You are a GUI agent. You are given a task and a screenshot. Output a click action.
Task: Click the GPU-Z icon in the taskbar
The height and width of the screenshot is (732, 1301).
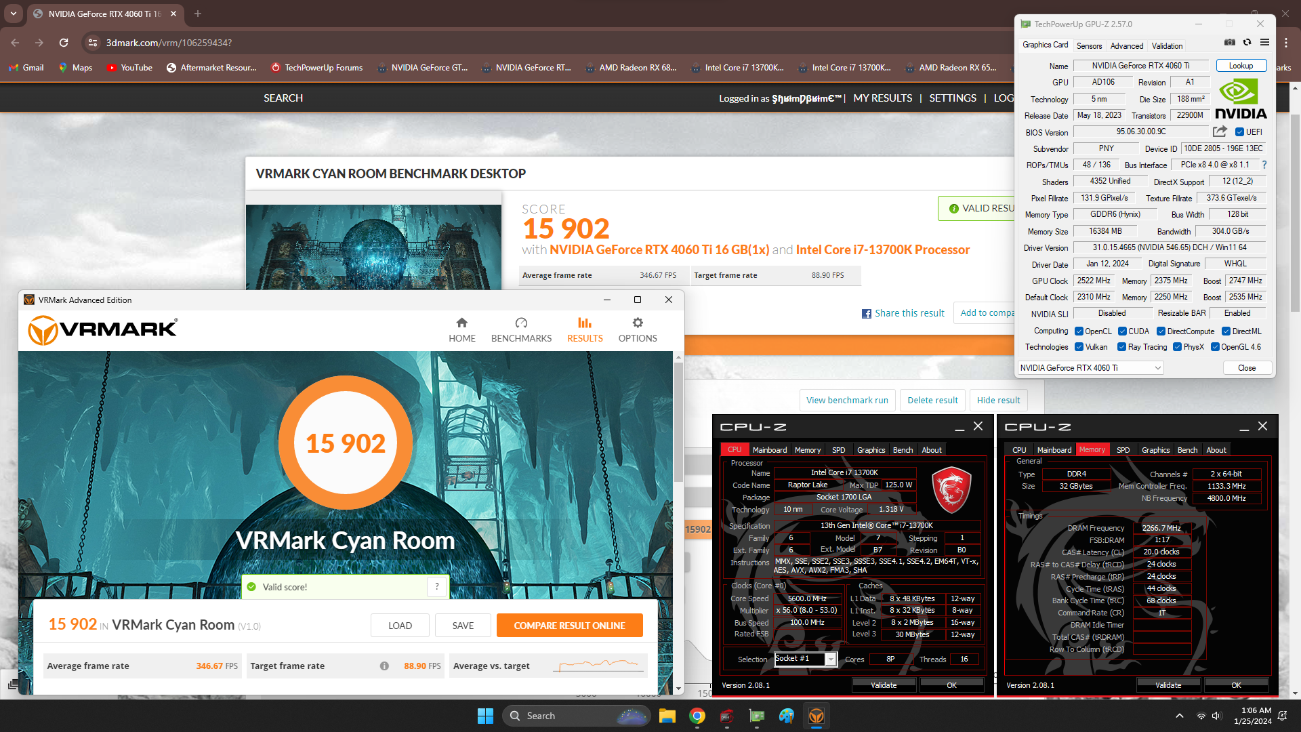click(x=757, y=716)
